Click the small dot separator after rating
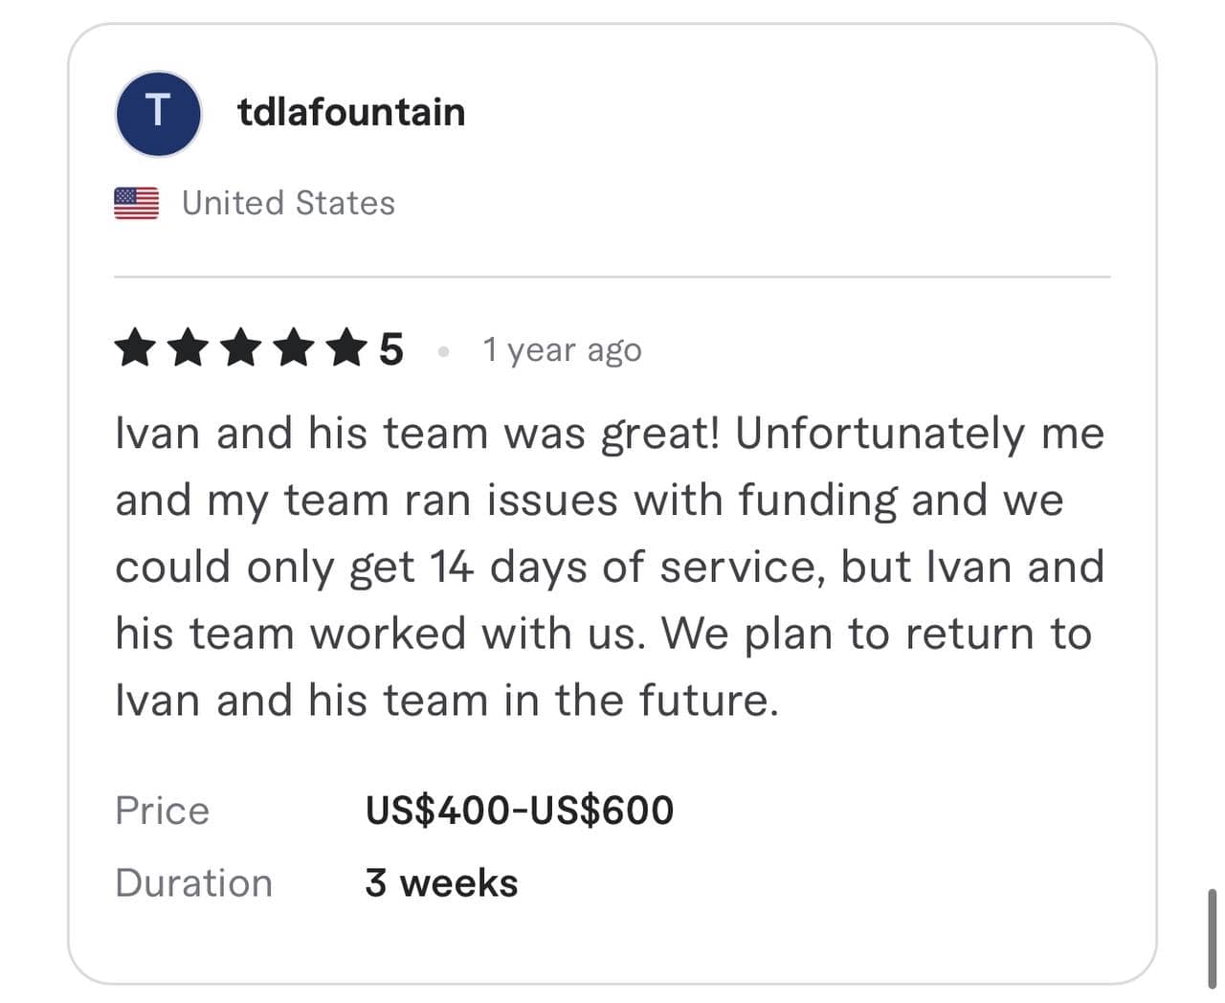The width and height of the screenshot is (1225, 1003). tap(443, 351)
